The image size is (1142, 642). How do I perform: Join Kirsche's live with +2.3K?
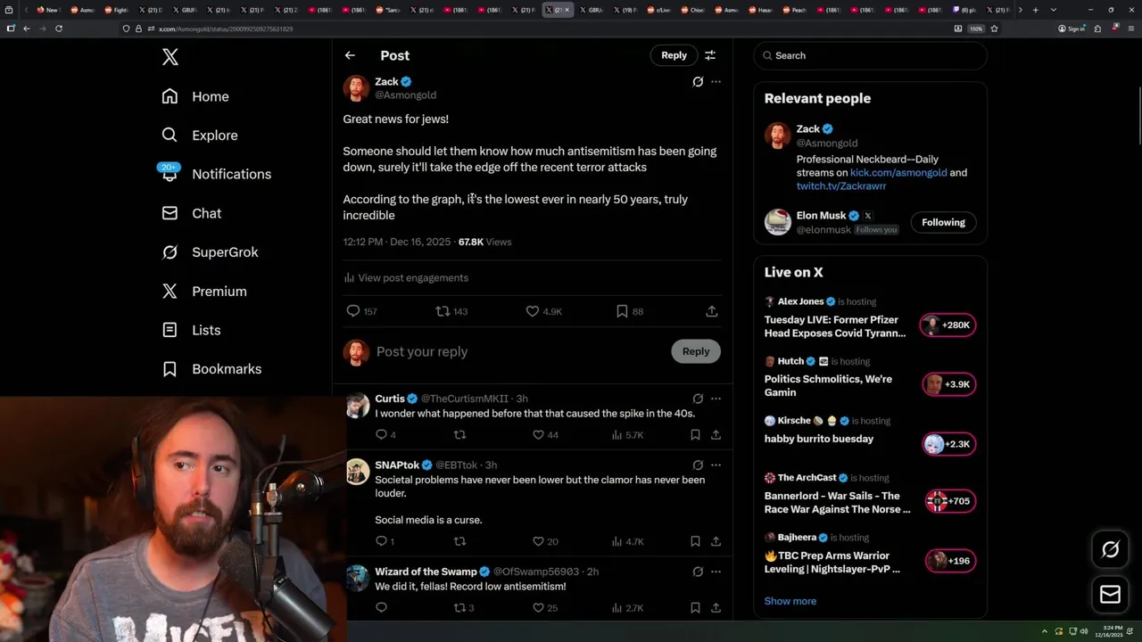(948, 444)
